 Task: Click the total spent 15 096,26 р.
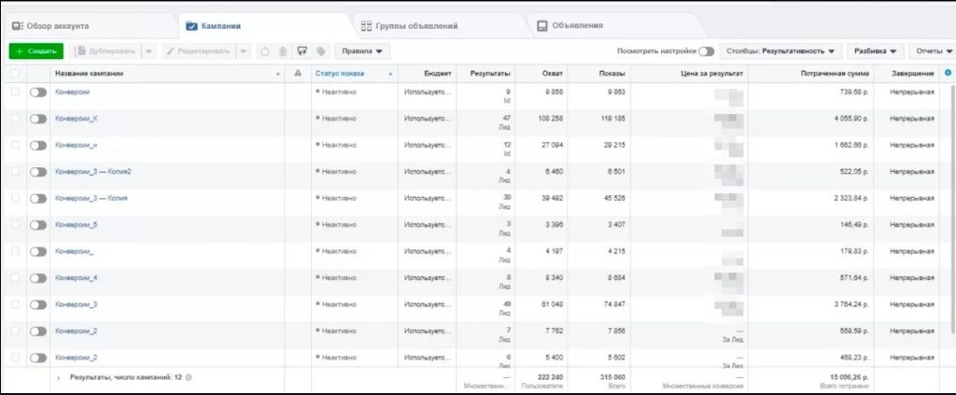coord(850,377)
